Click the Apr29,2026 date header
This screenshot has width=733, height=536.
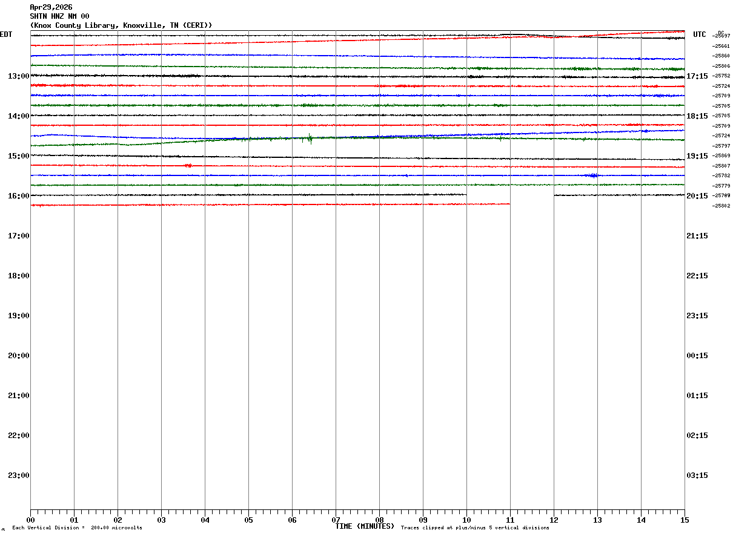51,7
